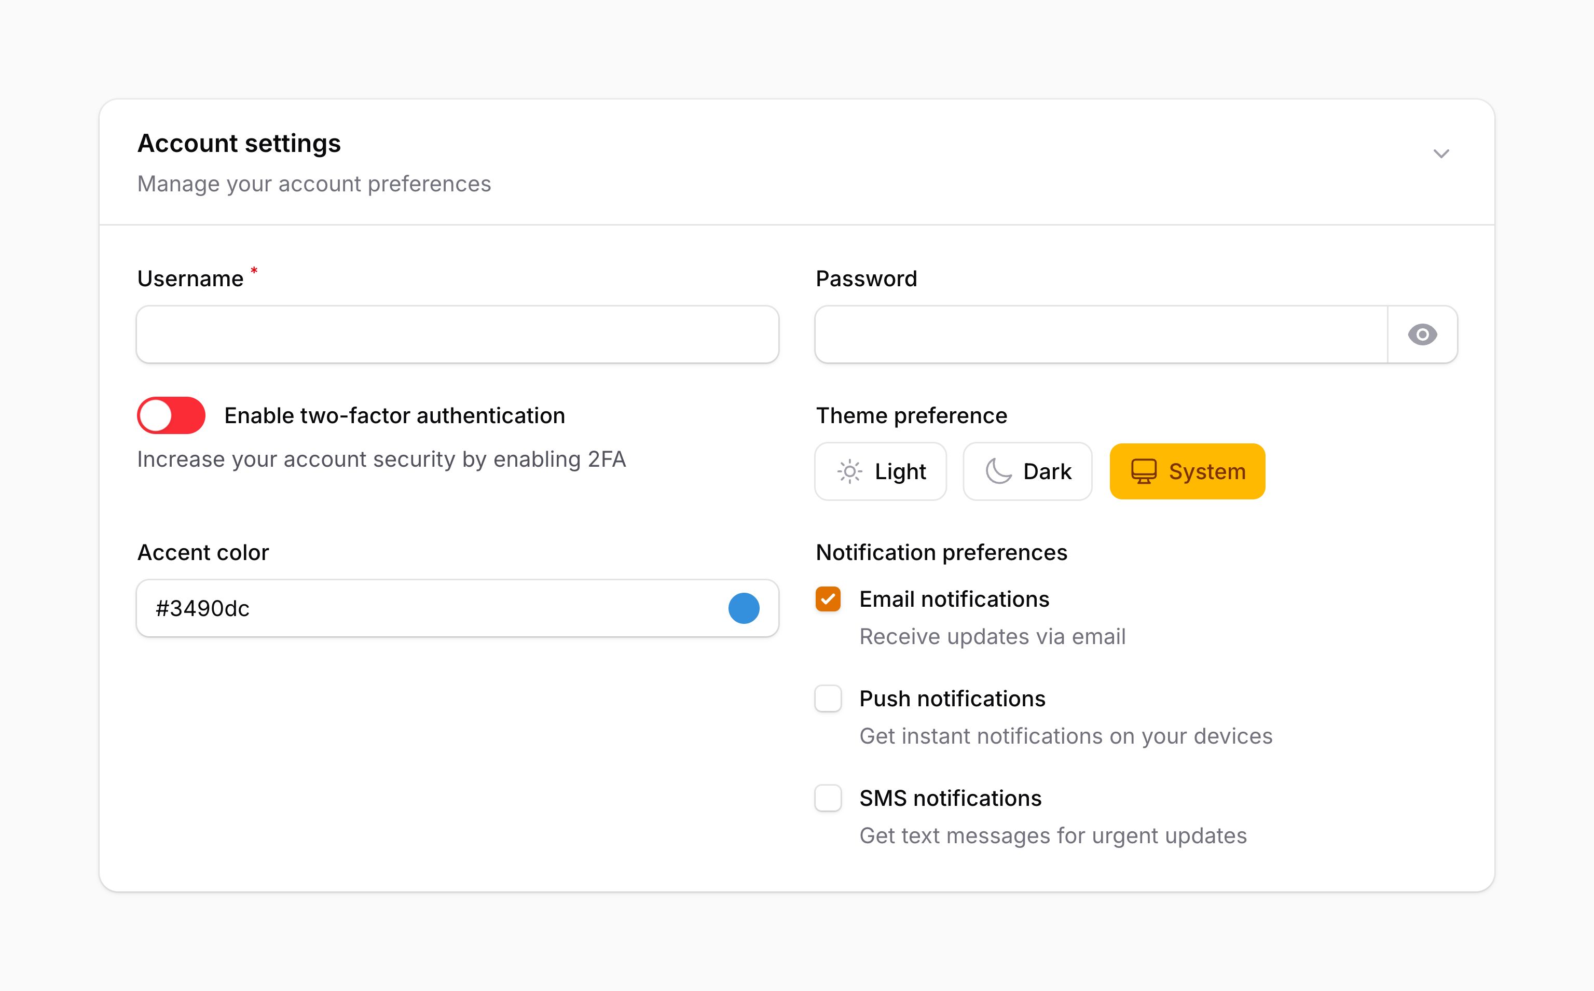Click the eye icon to reveal password
Screen dimensions: 1594x991
point(1422,335)
